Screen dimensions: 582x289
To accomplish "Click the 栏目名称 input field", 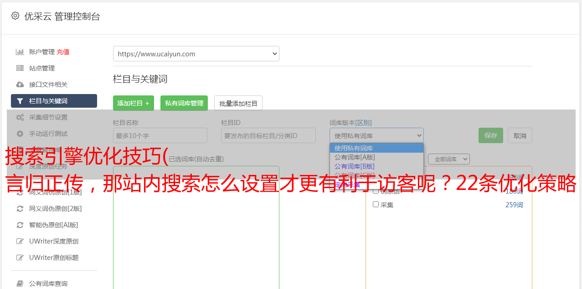I will coord(160,135).
